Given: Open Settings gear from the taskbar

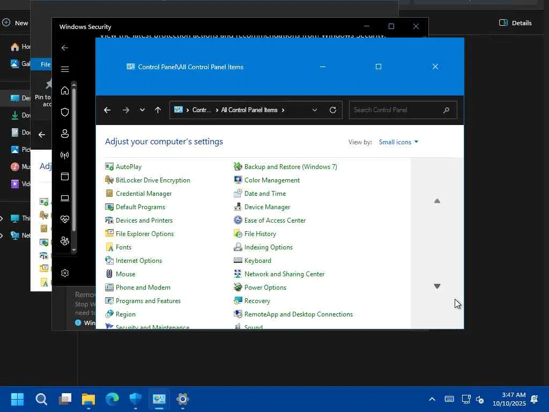Looking at the screenshot, I should point(182,399).
